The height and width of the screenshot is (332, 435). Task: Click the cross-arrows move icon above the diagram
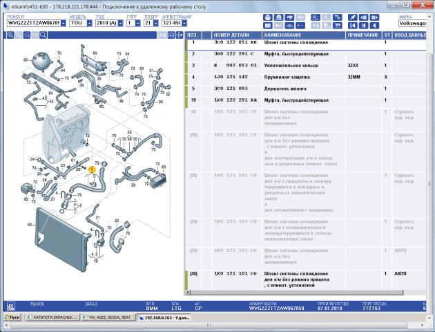click(x=180, y=35)
